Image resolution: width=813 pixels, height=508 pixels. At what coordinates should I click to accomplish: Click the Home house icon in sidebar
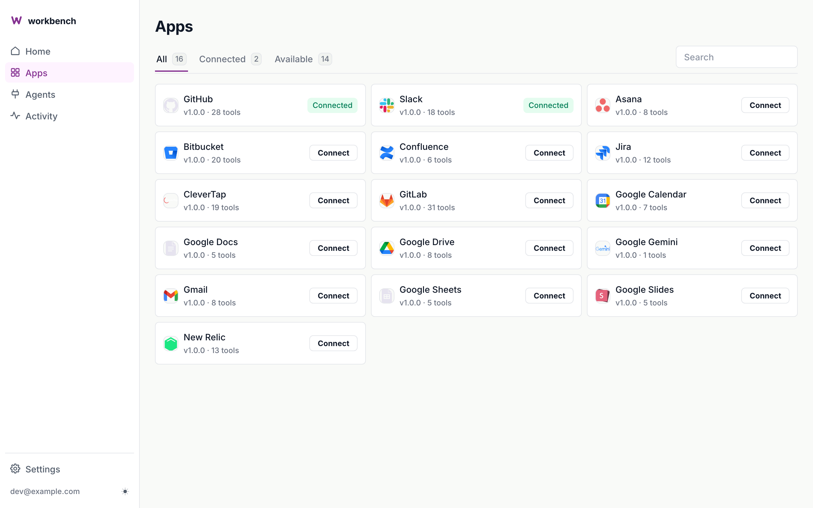(15, 51)
